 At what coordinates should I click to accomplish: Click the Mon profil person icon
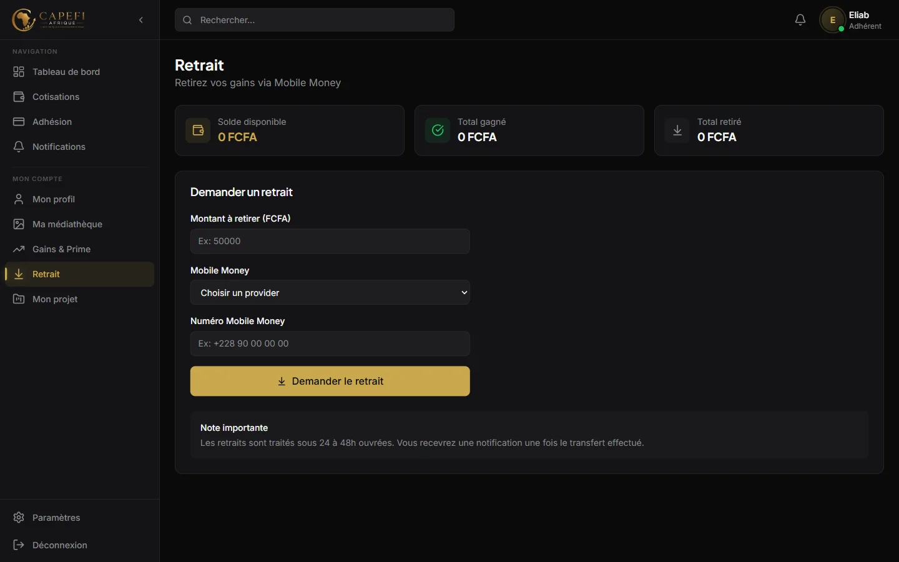[x=19, y=199]
